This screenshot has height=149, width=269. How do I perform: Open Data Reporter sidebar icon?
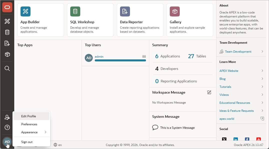pyautogui.click(x=7, y=43)
